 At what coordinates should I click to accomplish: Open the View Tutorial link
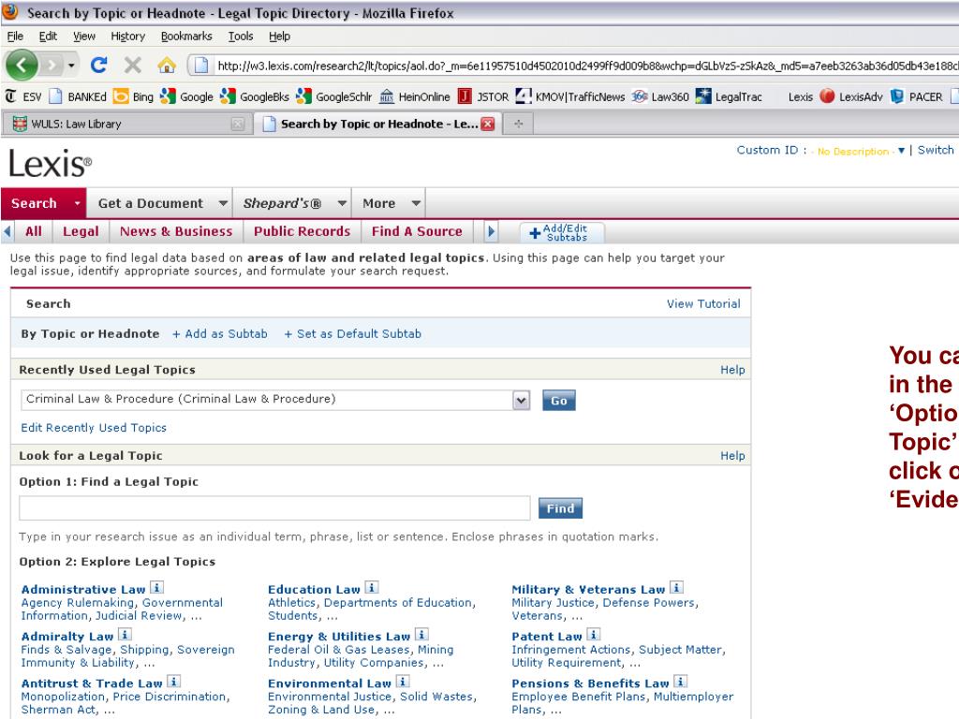tap(703, 304)
